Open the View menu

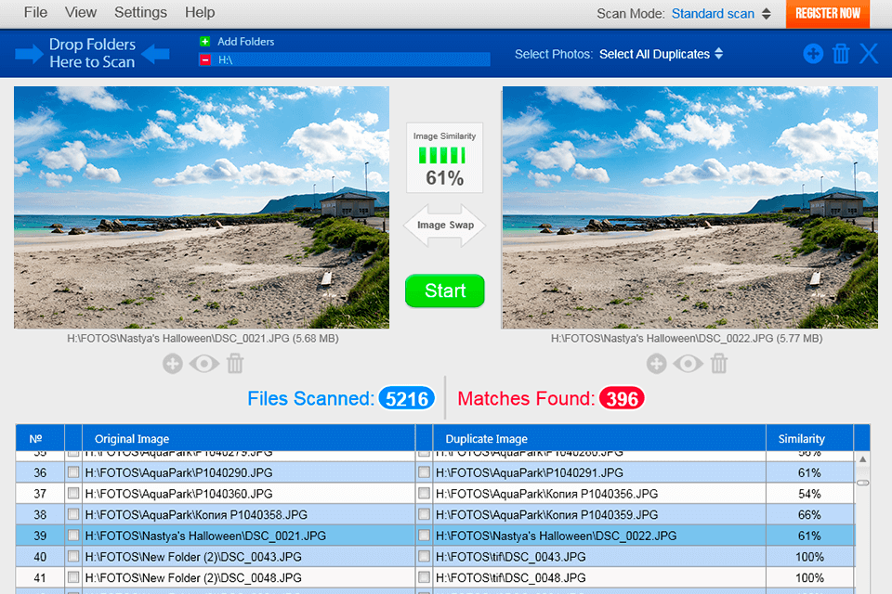(81, 12)
